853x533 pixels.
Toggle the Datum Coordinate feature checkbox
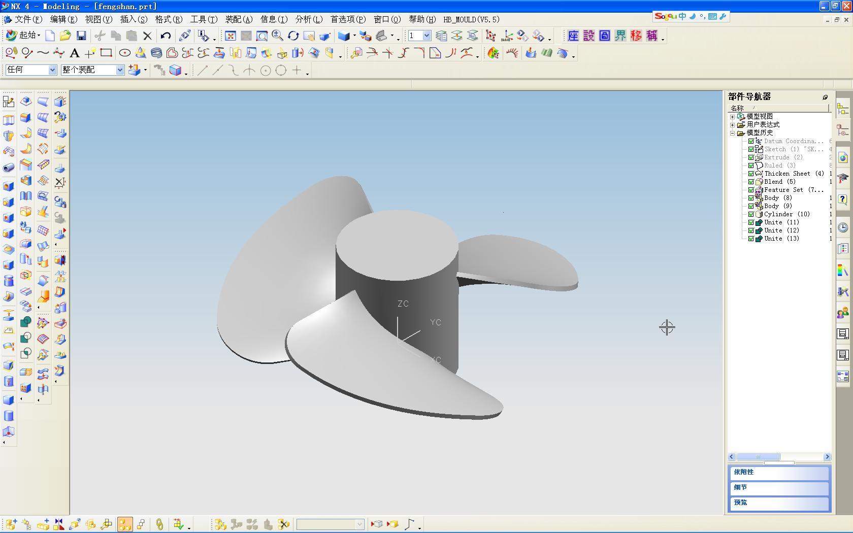(751, 141)
